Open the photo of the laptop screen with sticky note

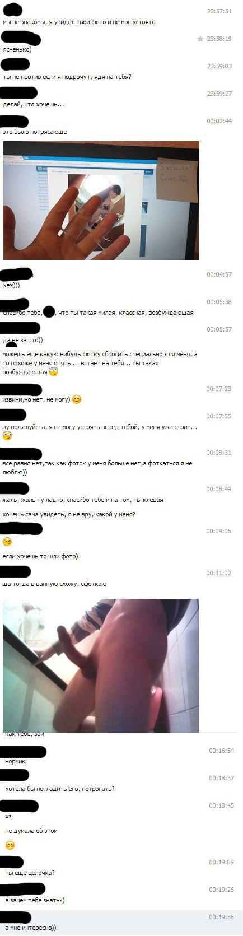(101, 201)
